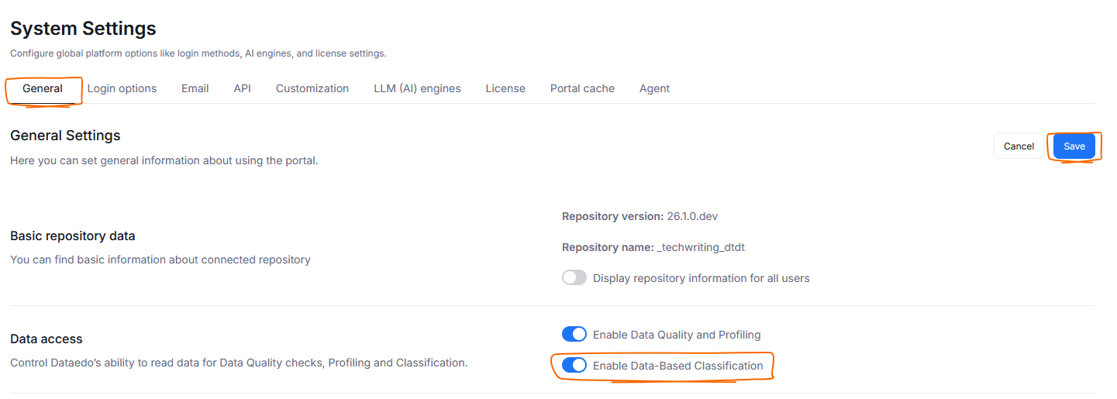Go to the Agent tab
The width and height of the screenshot is (1117, 399).
click(x=654, y=88)
